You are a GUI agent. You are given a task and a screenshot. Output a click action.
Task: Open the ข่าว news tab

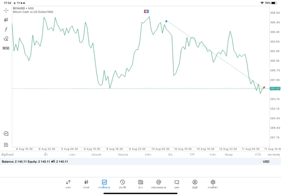[140, 184]
